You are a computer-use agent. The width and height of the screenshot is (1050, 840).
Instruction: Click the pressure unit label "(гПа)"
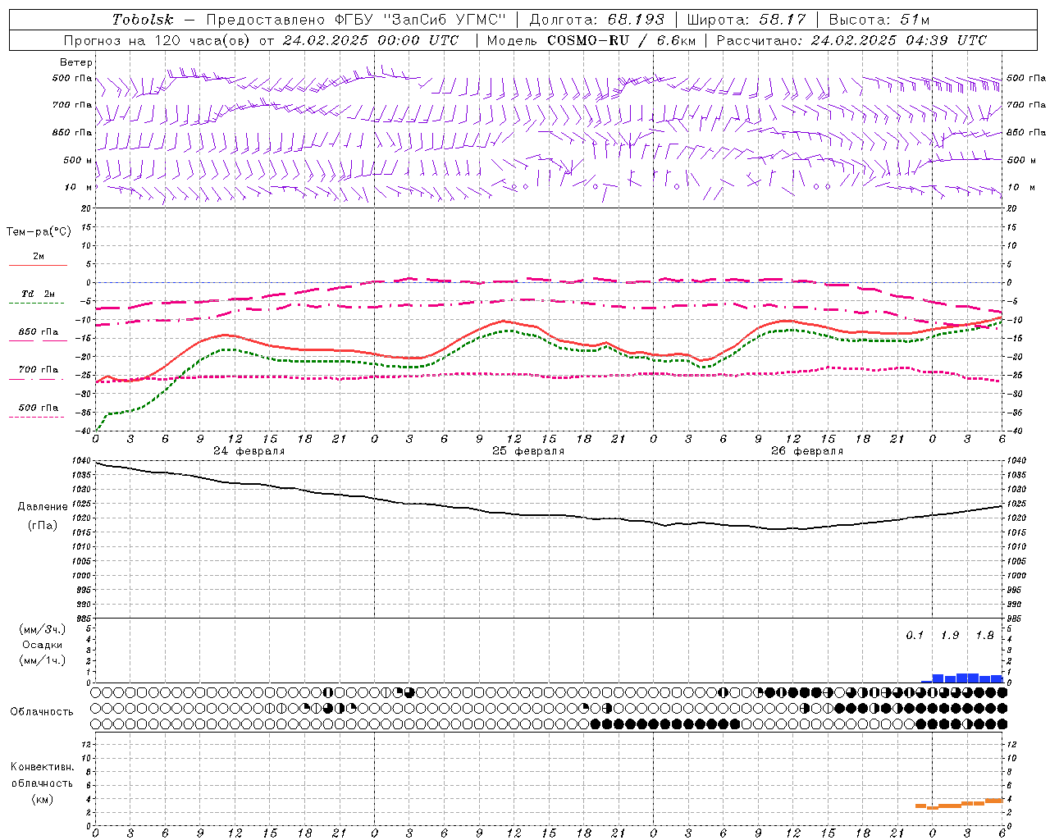[x=43, y=526]
